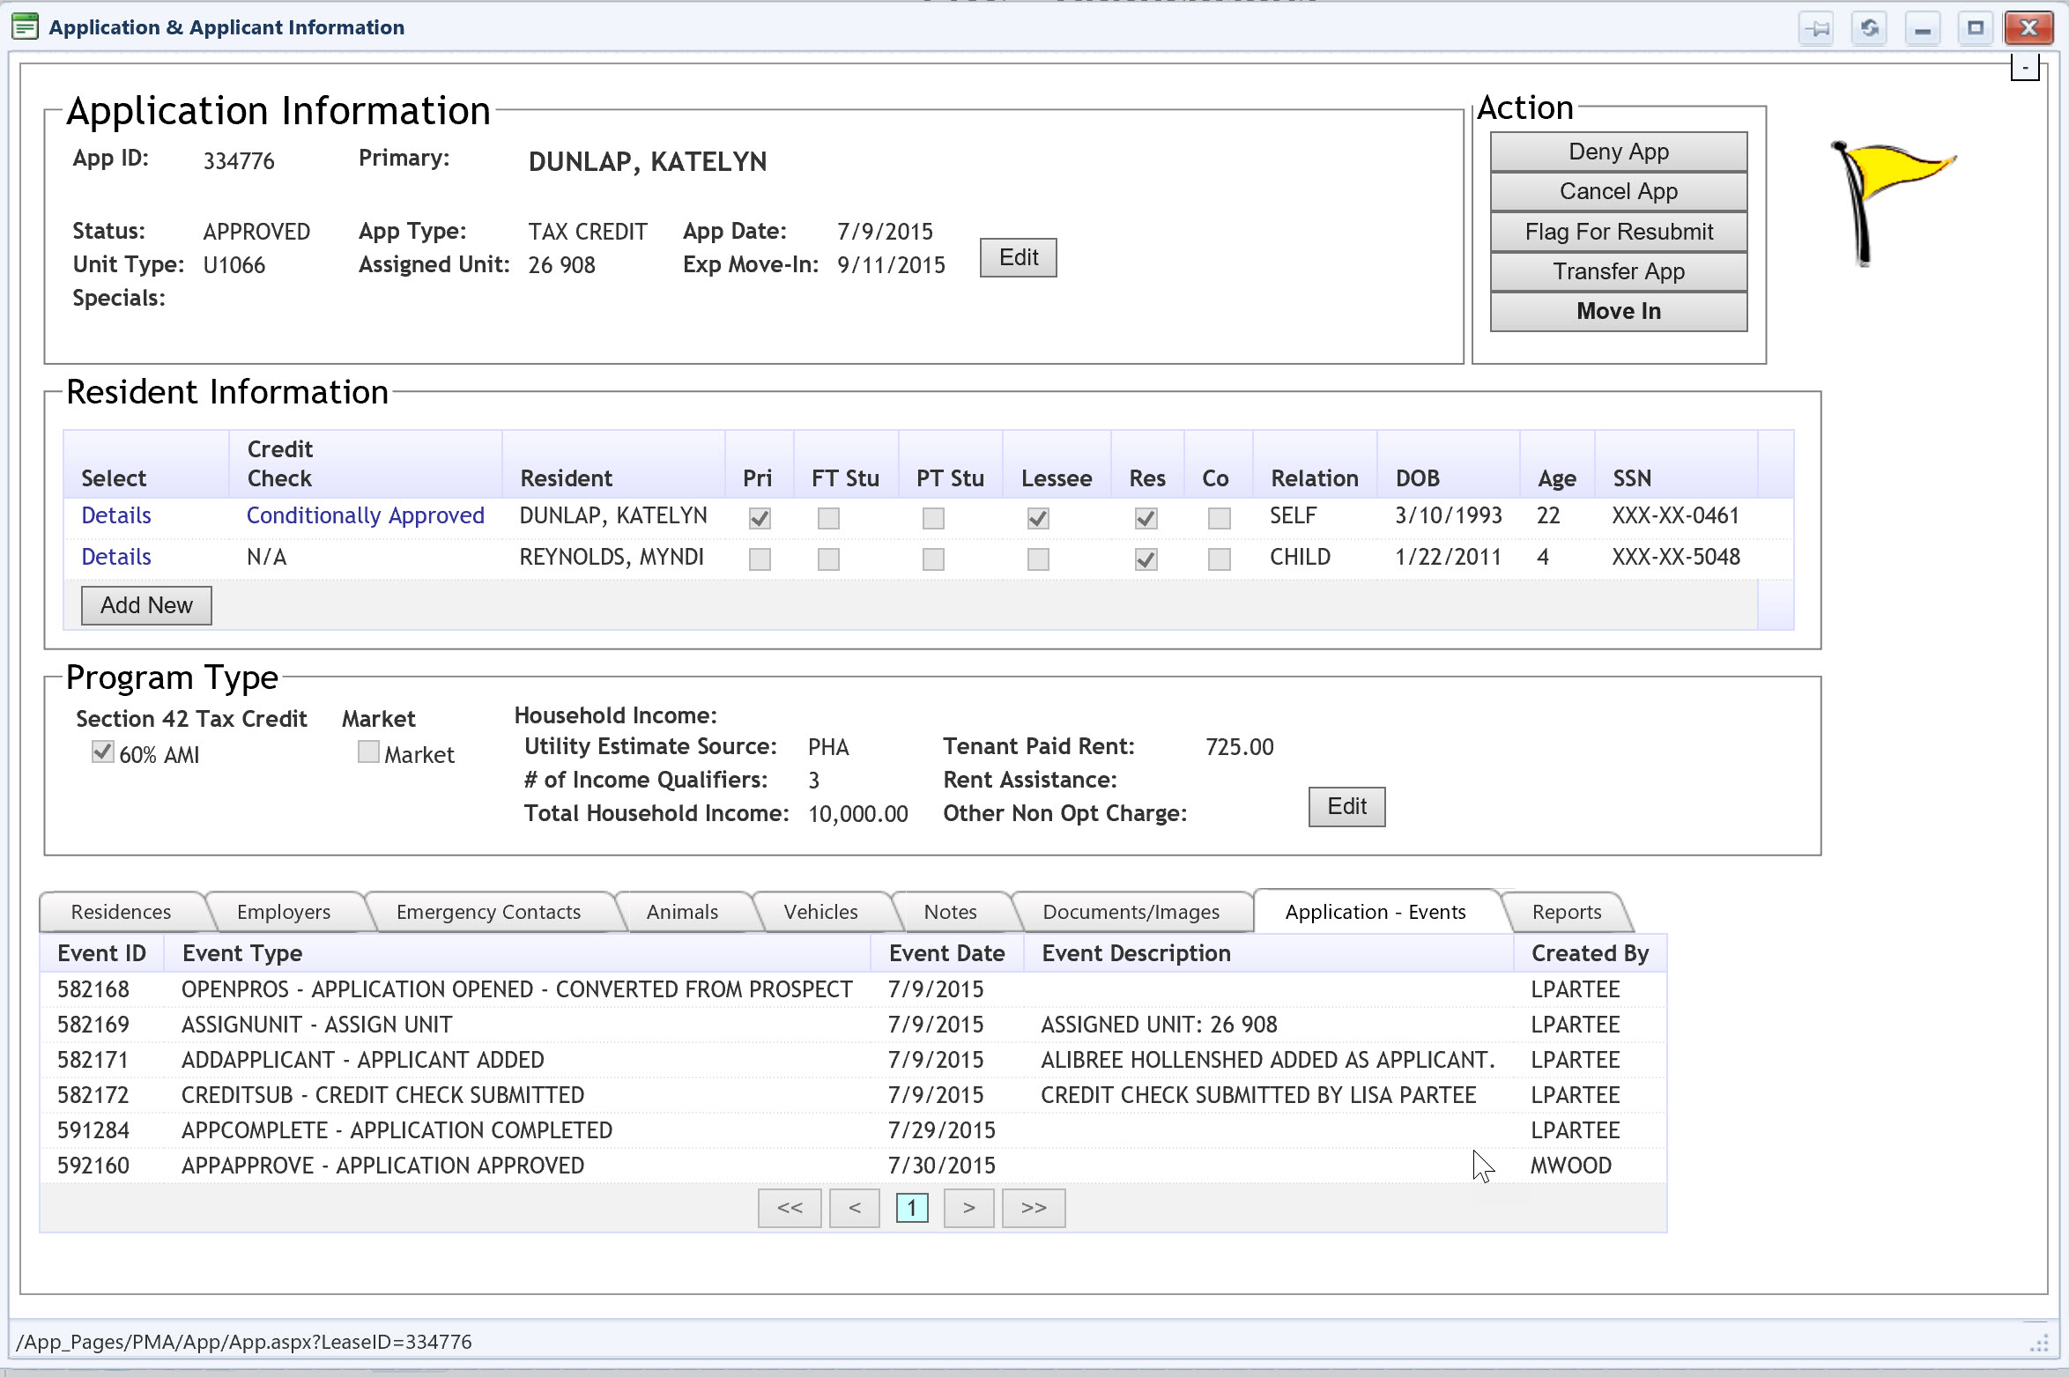The width and height of the screenshot is (2069, 1377).
Task: Enable the Market program checkbox
Action: click(368, 752)
